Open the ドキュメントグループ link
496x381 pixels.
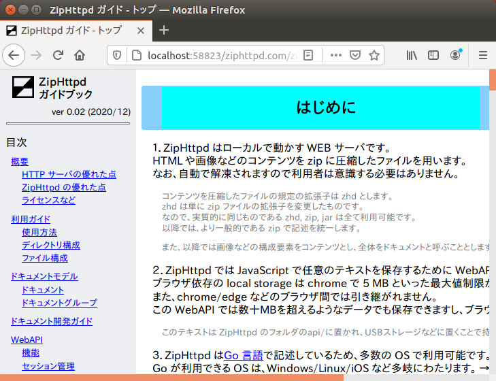tap(59, 303)
